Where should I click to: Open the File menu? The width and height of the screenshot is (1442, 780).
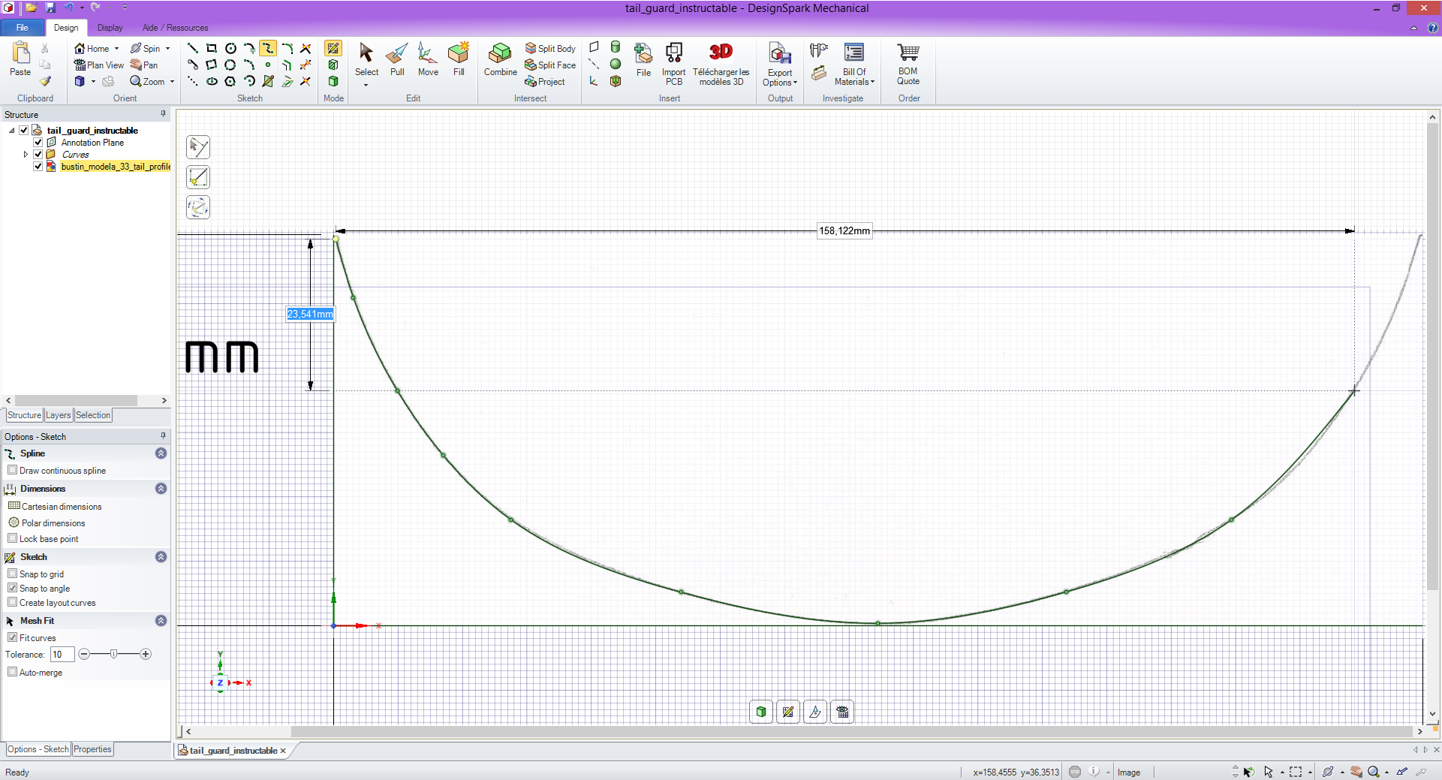tap(22, 28)
